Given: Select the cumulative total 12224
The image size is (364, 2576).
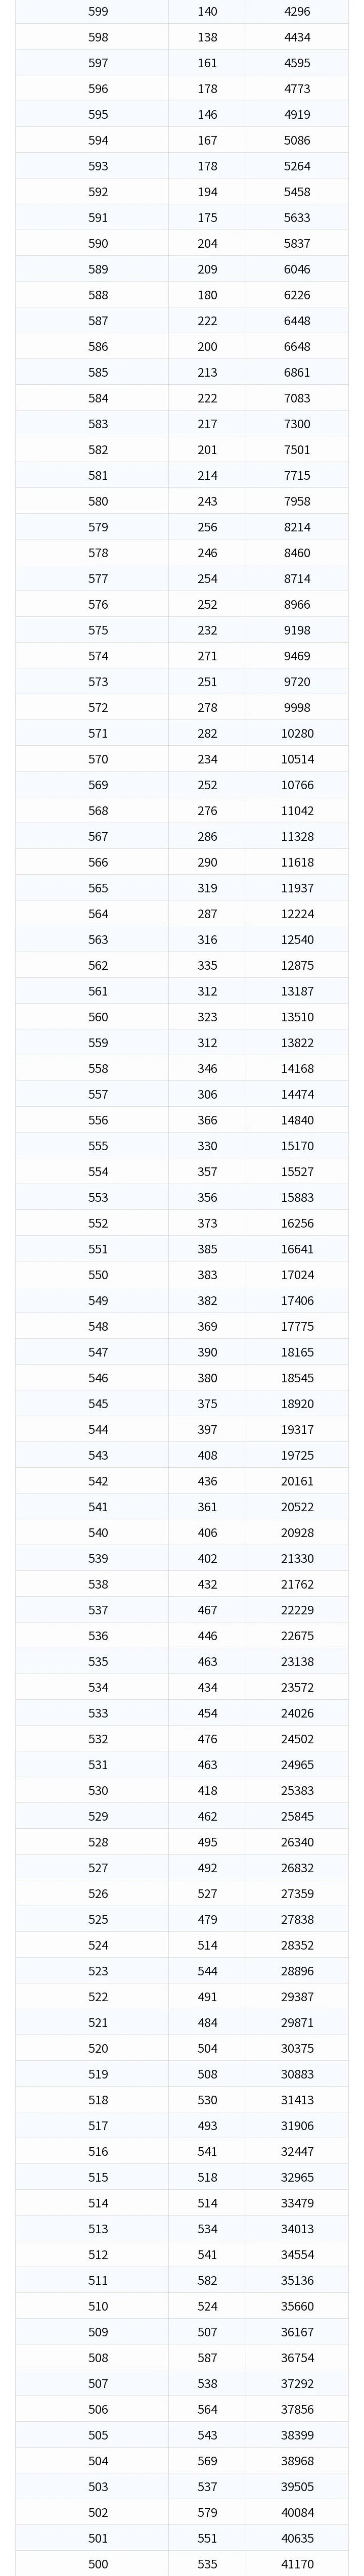Looking at the screenshot, I should pos(297,914).
